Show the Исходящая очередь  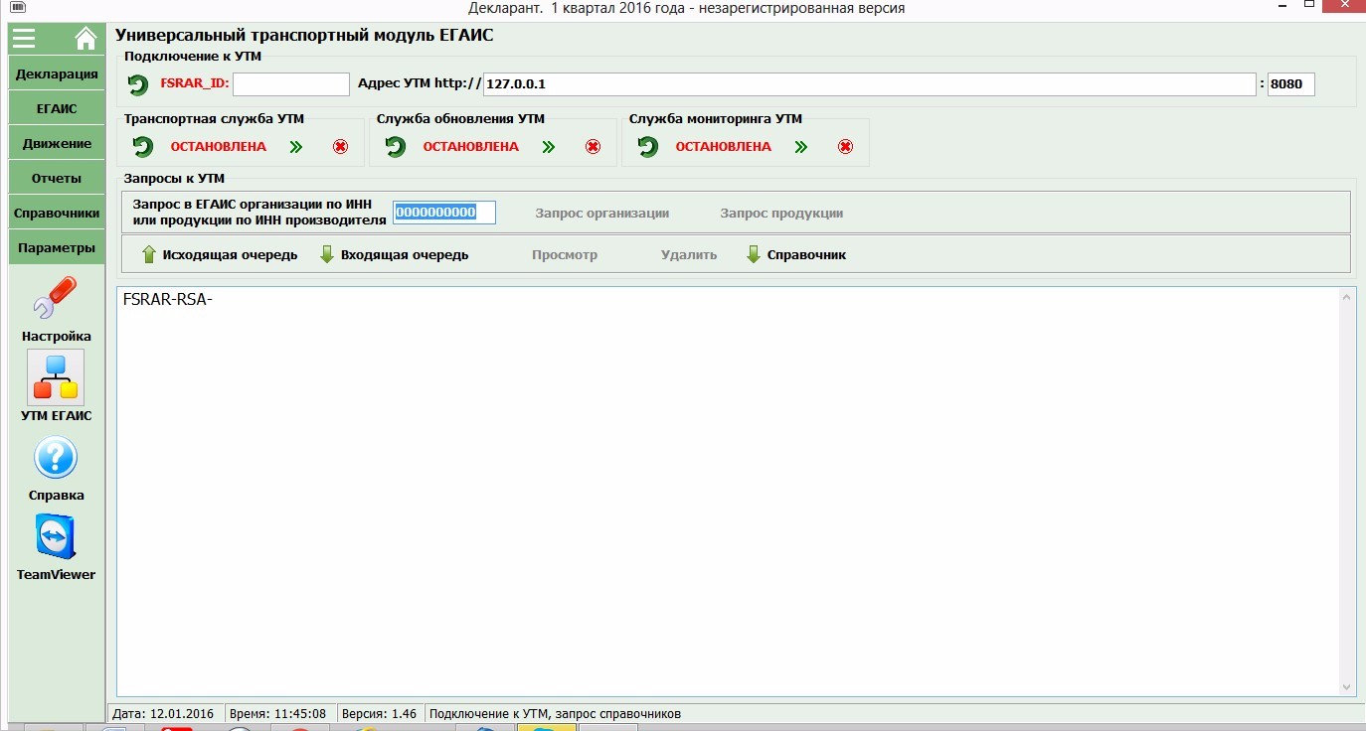[x=220, y=254]
